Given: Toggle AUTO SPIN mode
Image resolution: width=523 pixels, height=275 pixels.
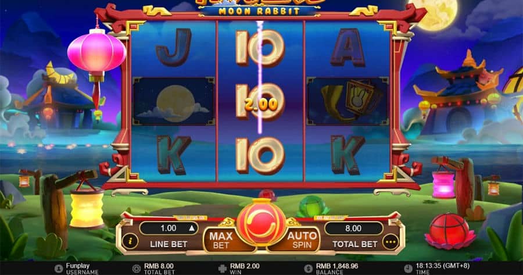Looking at the screenshot, I should pyautogui.click(x=302, y=240).
